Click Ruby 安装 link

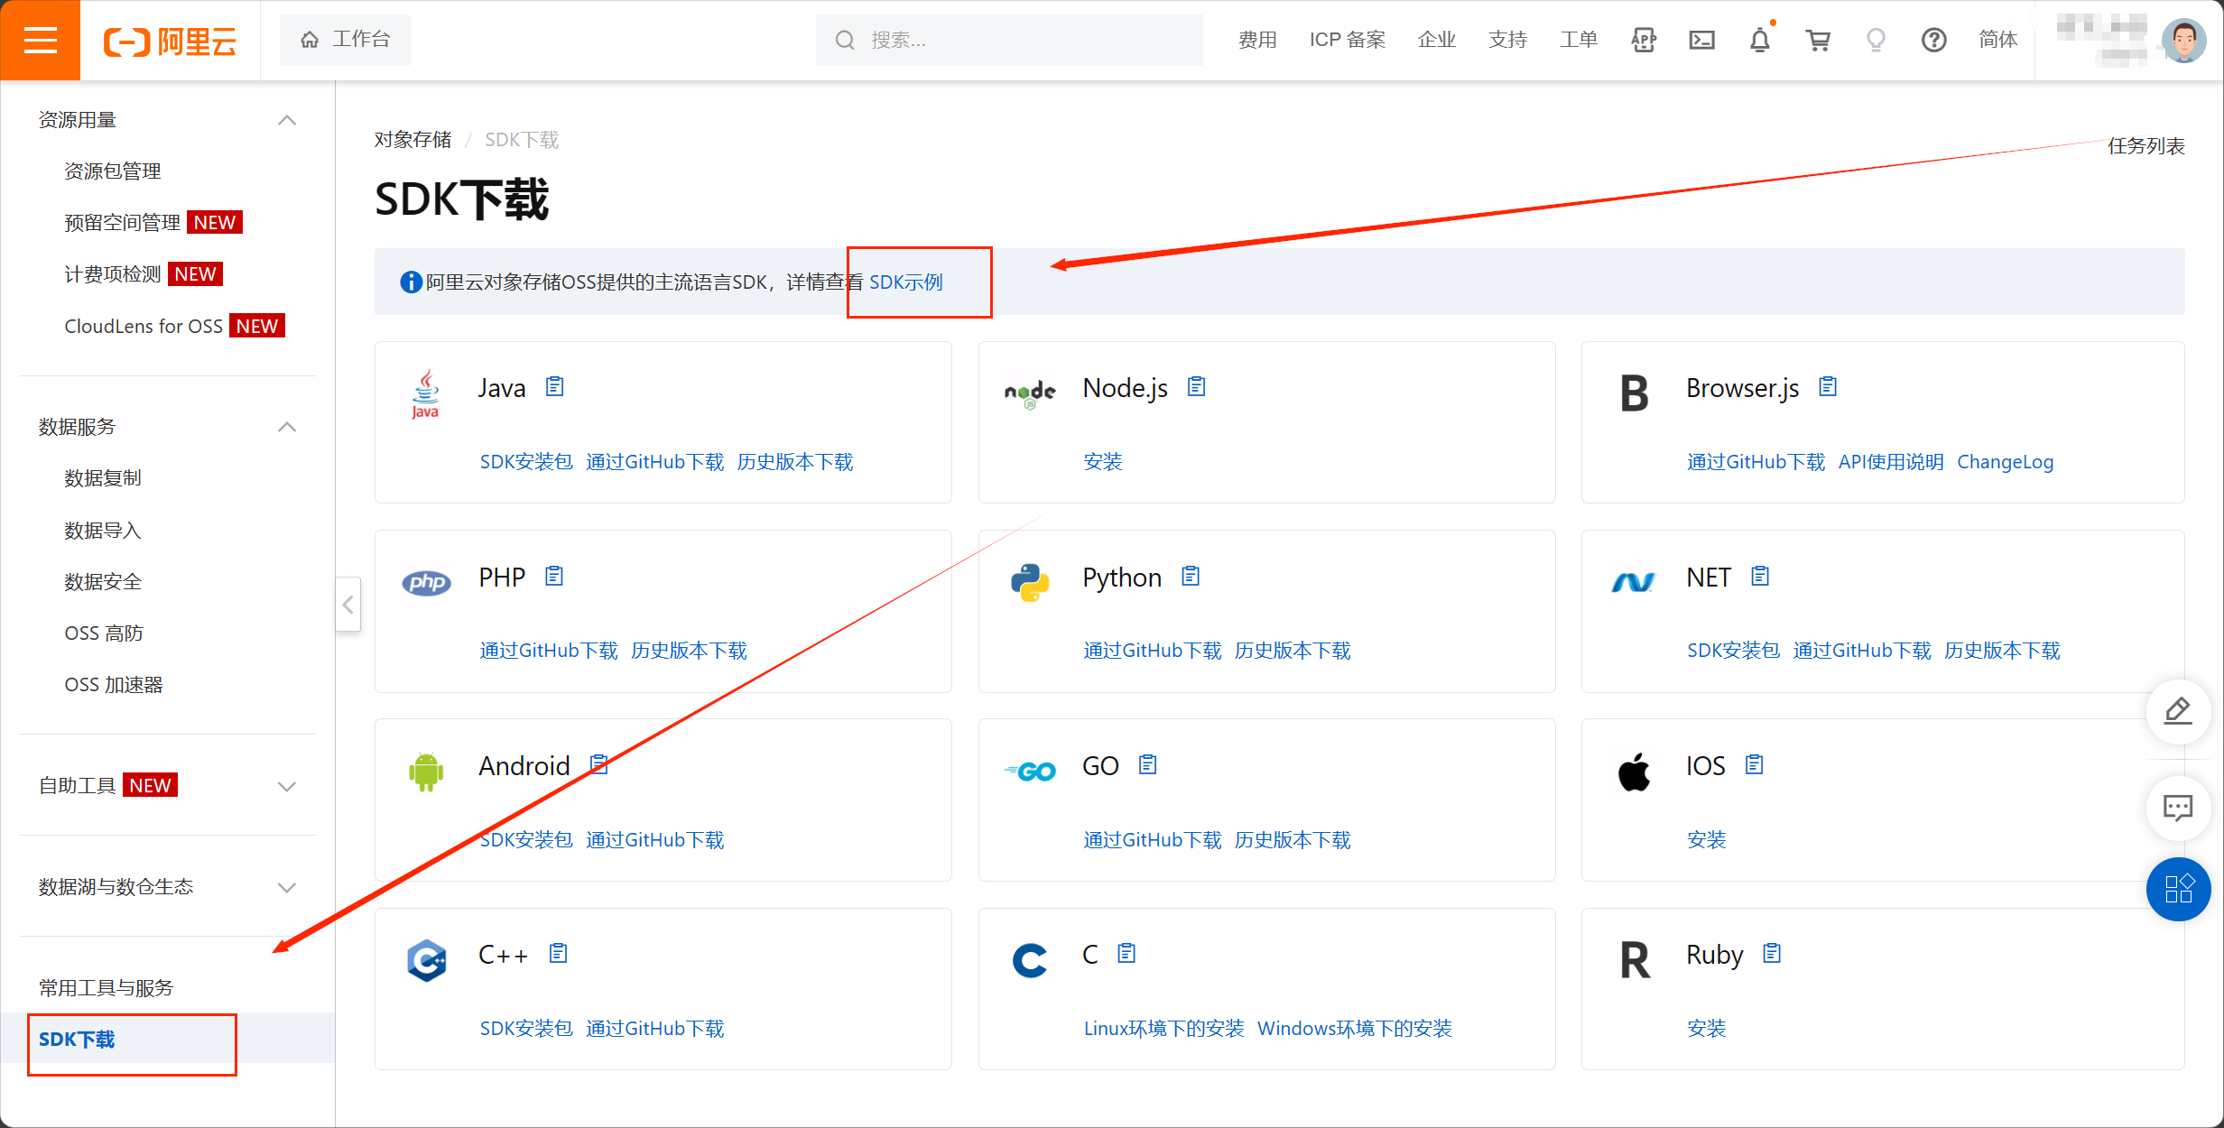click(x=1707, y=1028)
